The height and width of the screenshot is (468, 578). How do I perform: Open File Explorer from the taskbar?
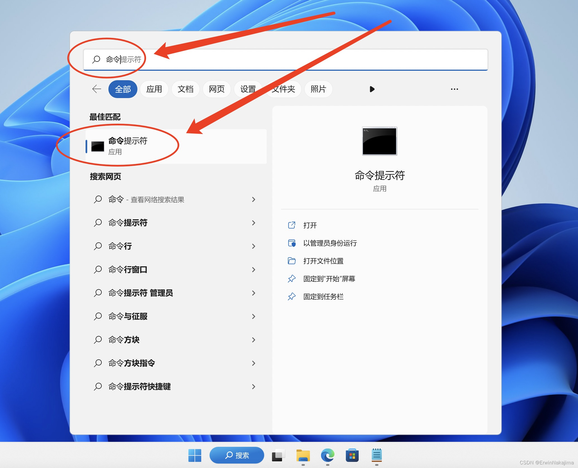pyautogui.click(x=303, y=455)
